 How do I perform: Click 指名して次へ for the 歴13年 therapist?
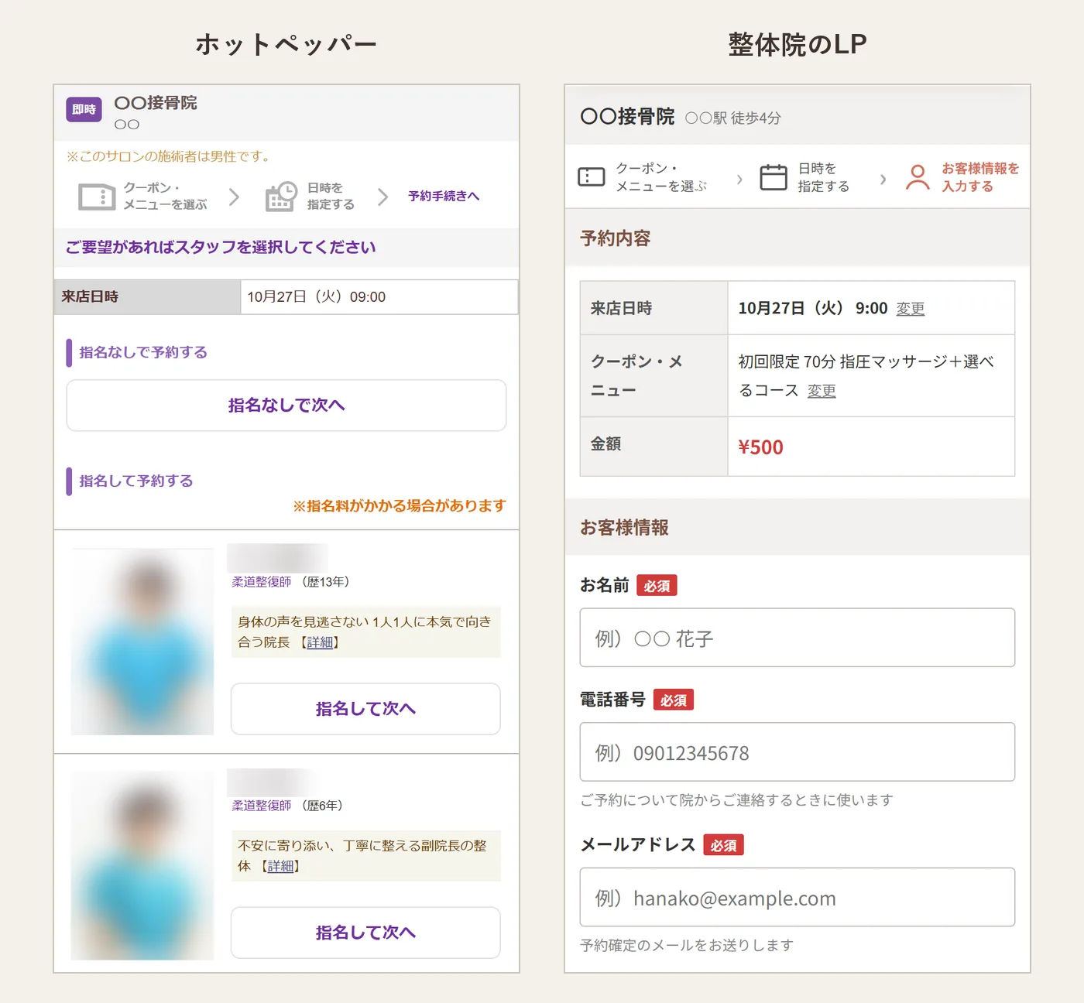click(x=365, y=709)
